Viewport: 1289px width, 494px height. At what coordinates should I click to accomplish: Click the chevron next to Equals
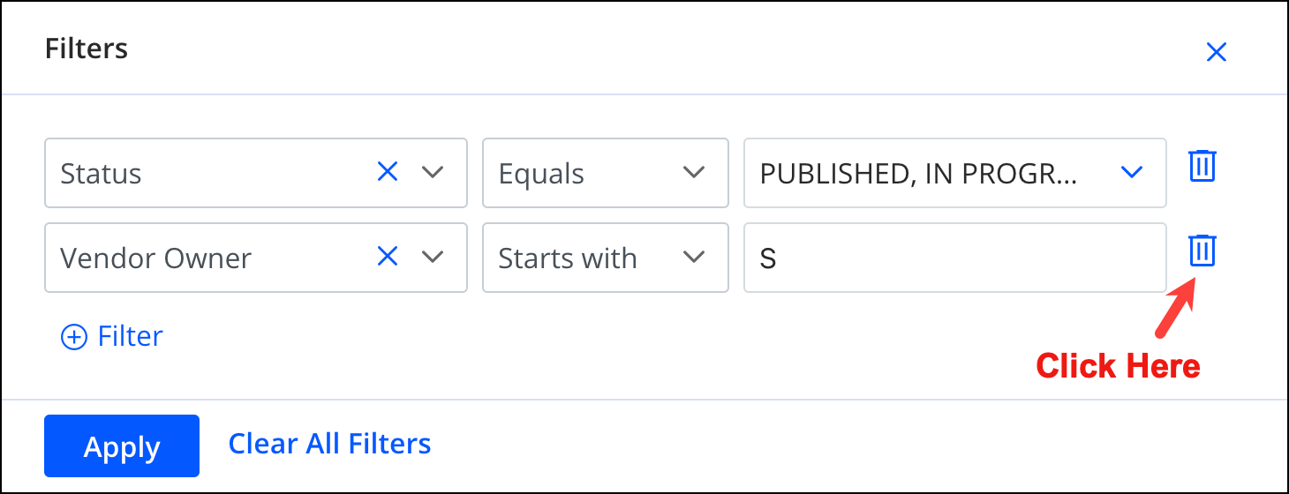[695, 172]
